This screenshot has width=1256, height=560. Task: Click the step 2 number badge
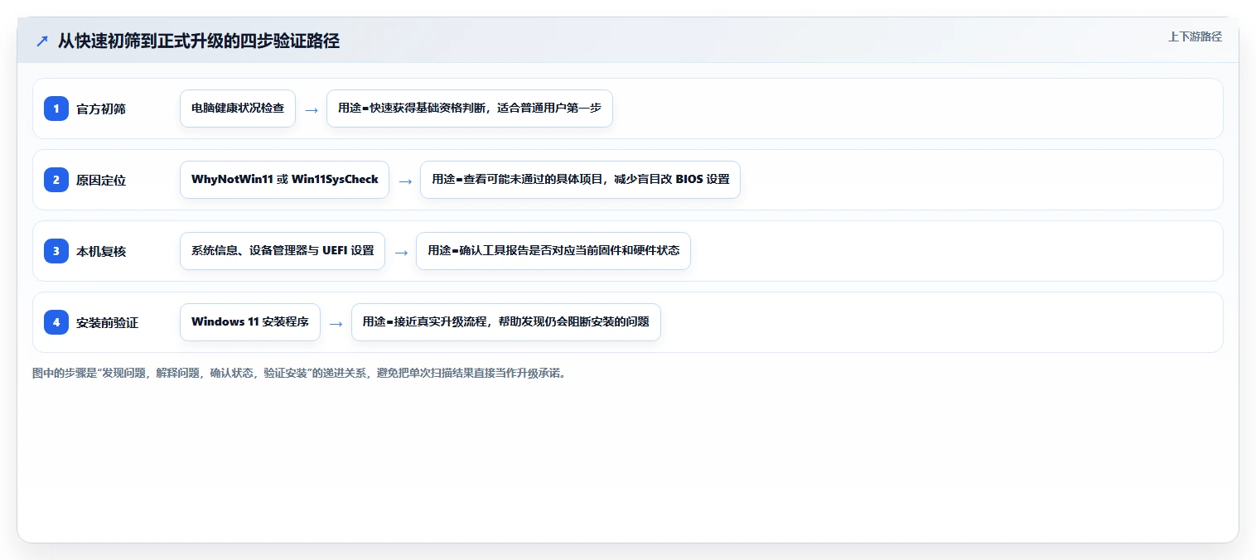[x=56, y=180]
